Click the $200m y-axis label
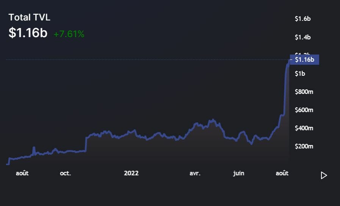The image size is (340, 206). click(x=304, y=147)
